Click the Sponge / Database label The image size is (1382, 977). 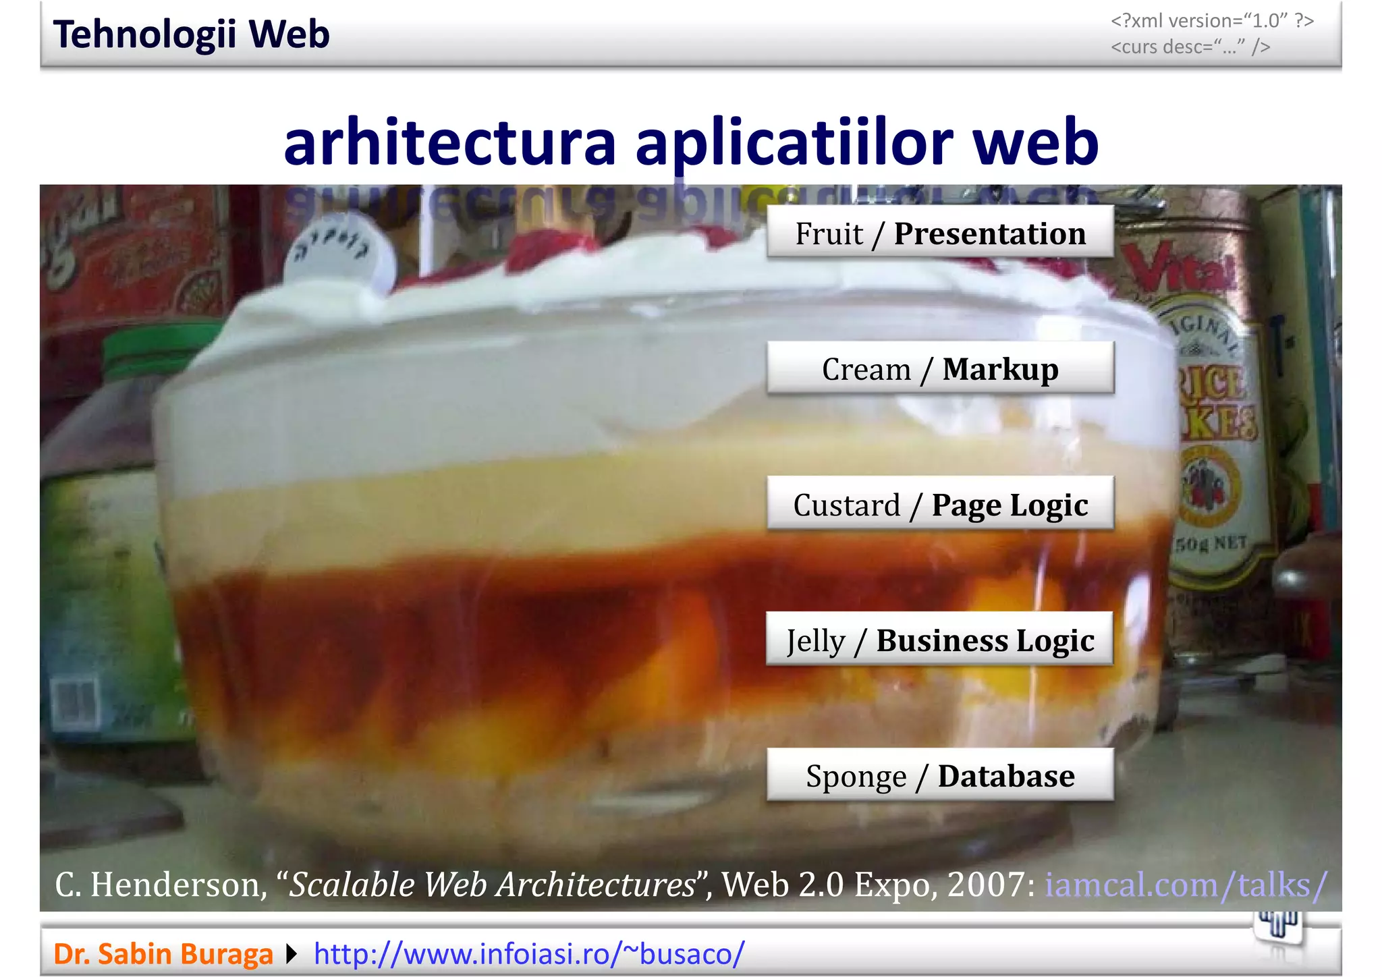tap(940, 775)
